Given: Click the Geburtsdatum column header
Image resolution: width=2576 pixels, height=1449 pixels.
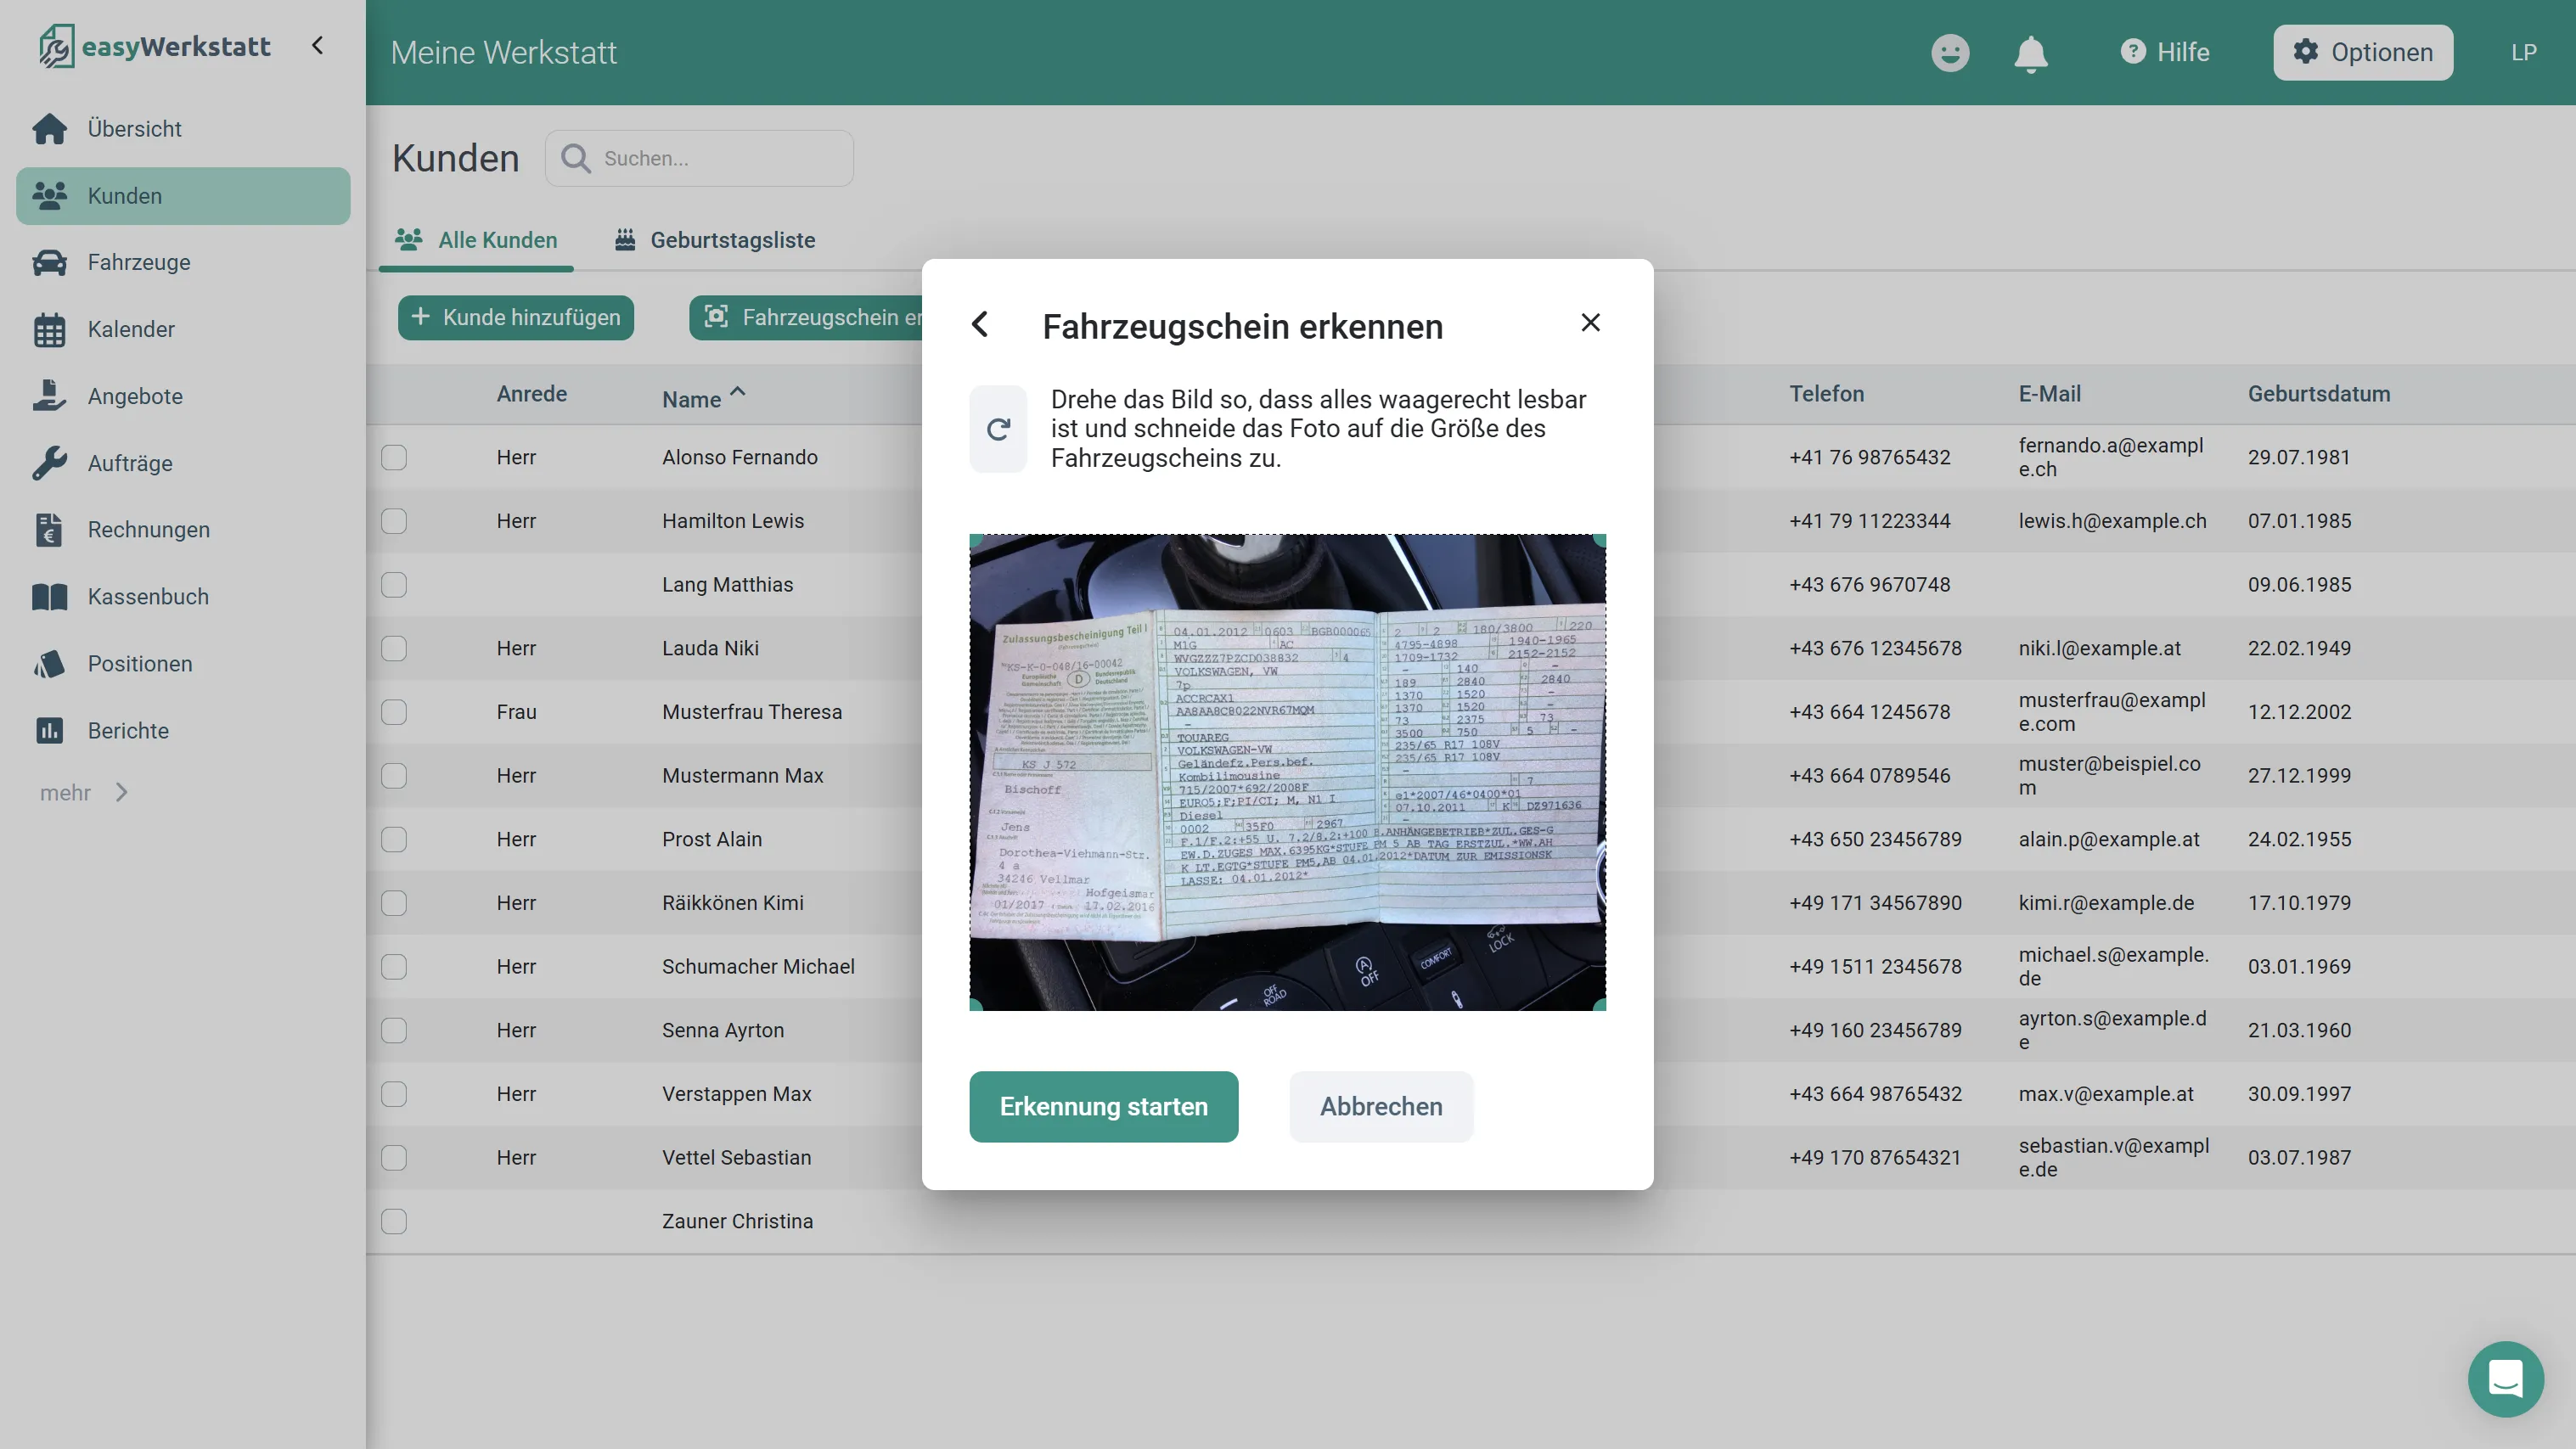Looking at the screenshot, I should pyautogui.click(x=2319, y=394).
